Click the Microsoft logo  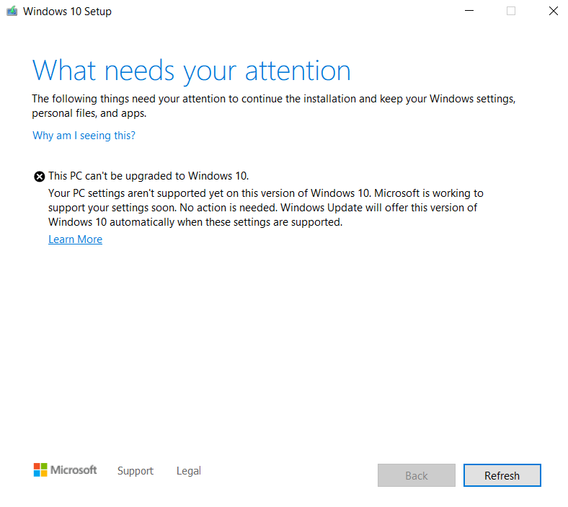[x=65, y=470]
